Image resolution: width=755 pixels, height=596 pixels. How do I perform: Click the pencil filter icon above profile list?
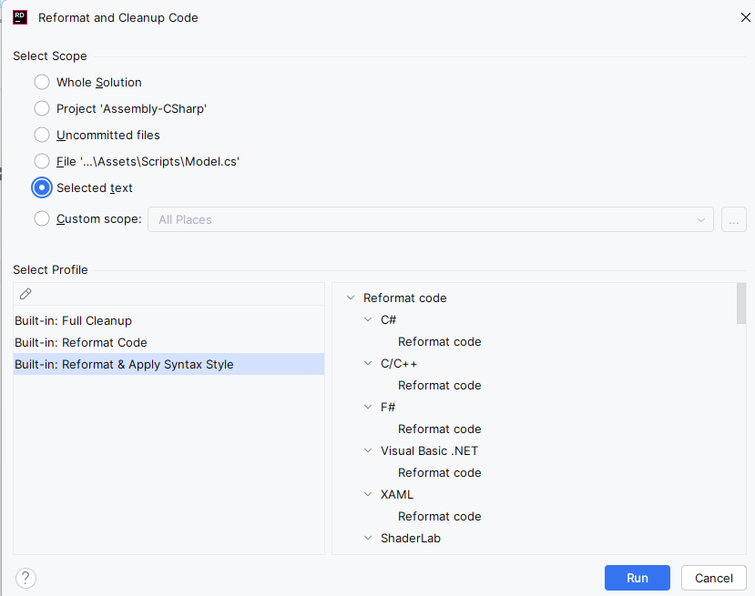click(26, 293)
